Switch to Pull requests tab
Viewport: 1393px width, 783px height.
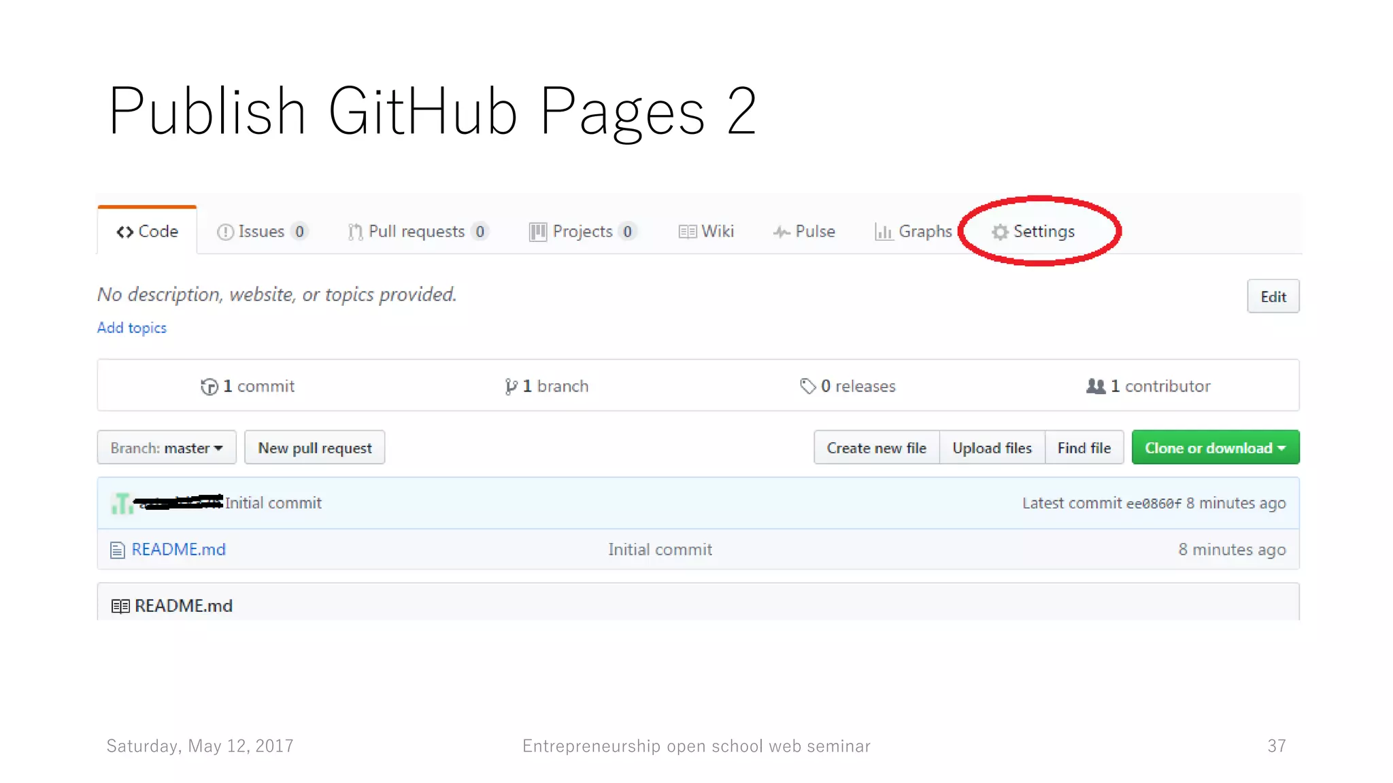(x=416, y=232)
